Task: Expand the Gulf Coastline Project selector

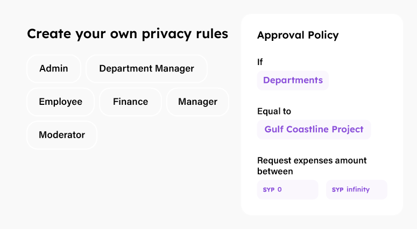Action: [314, 130]
